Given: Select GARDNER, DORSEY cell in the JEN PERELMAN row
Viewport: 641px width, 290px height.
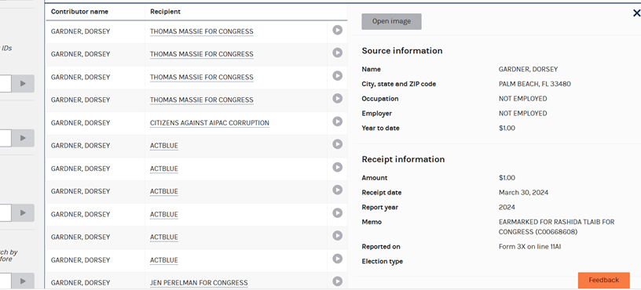Looking at the screenshot, I should (81, 283).
